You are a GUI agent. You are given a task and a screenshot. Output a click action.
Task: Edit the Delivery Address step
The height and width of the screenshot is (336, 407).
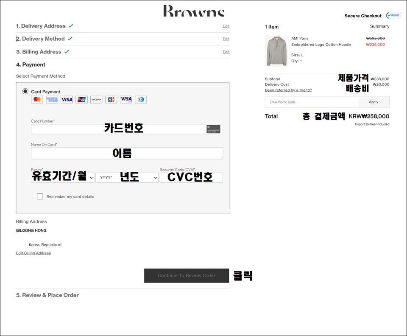tap(226, 26)
